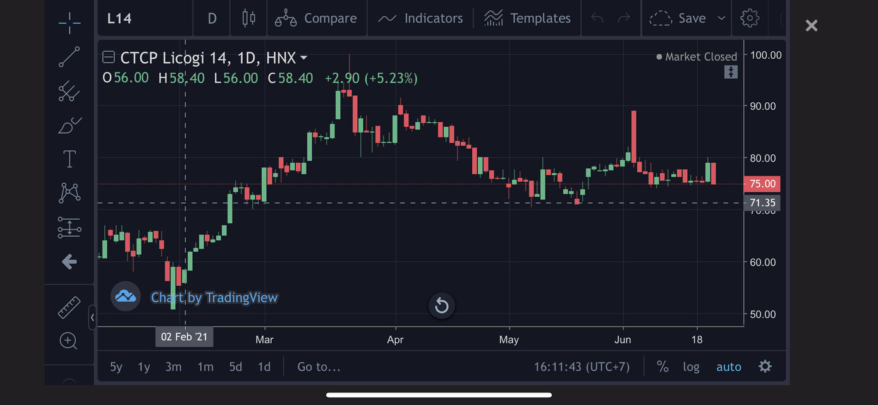The width and height of the screenshot is (878, 405).
Task: Open chart settings gear in top toolbar
Action: click(749, 18)
